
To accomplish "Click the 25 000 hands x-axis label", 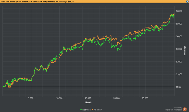I will click(145, 98).
